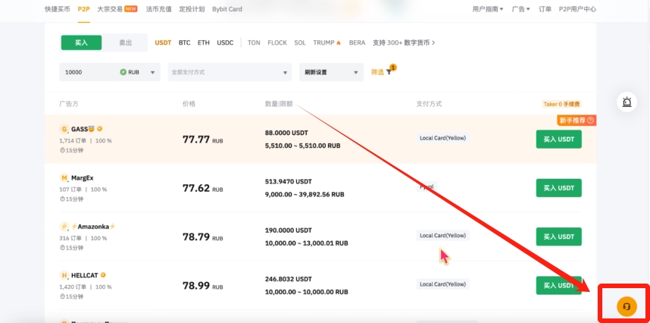Click the alarm bell notification icon

pos(627,102)
